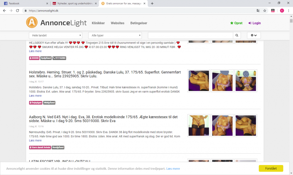The width and height of the screenshot is (293, 175).
Task: Open Læs mere under Aalborg listing
Action: point(35,140)
